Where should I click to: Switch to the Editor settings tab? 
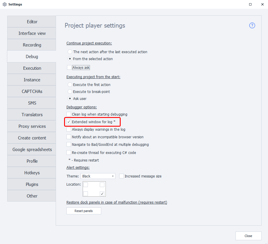coord(32,22)
